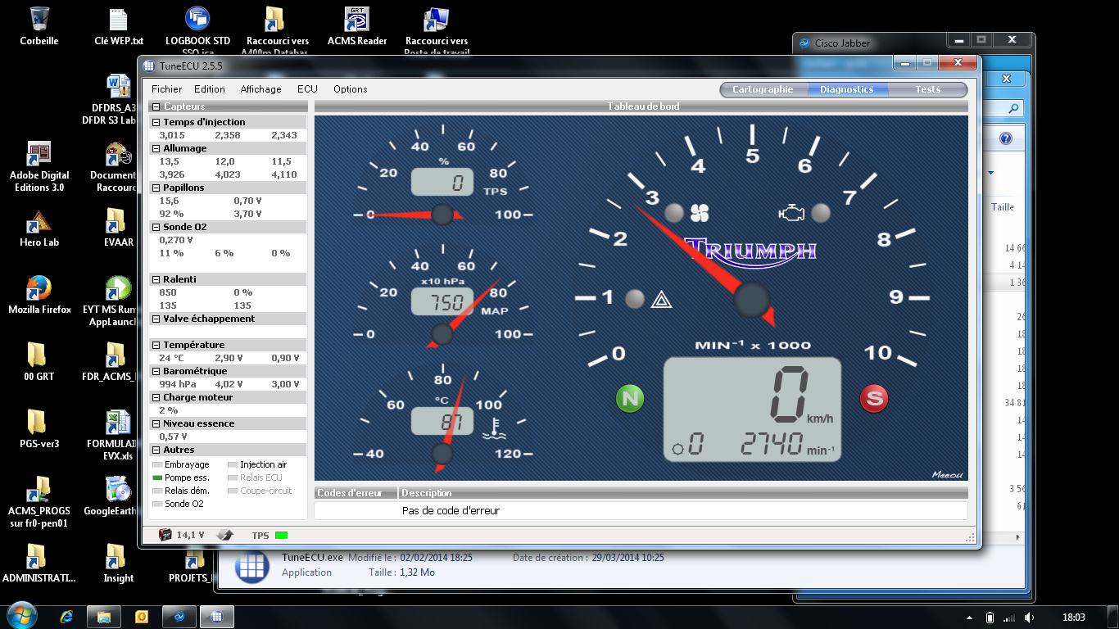Image resolution: width=1119 pixels, height=629 pixels.
Task: Click the volume icon in system tray
Action: 1030,618
